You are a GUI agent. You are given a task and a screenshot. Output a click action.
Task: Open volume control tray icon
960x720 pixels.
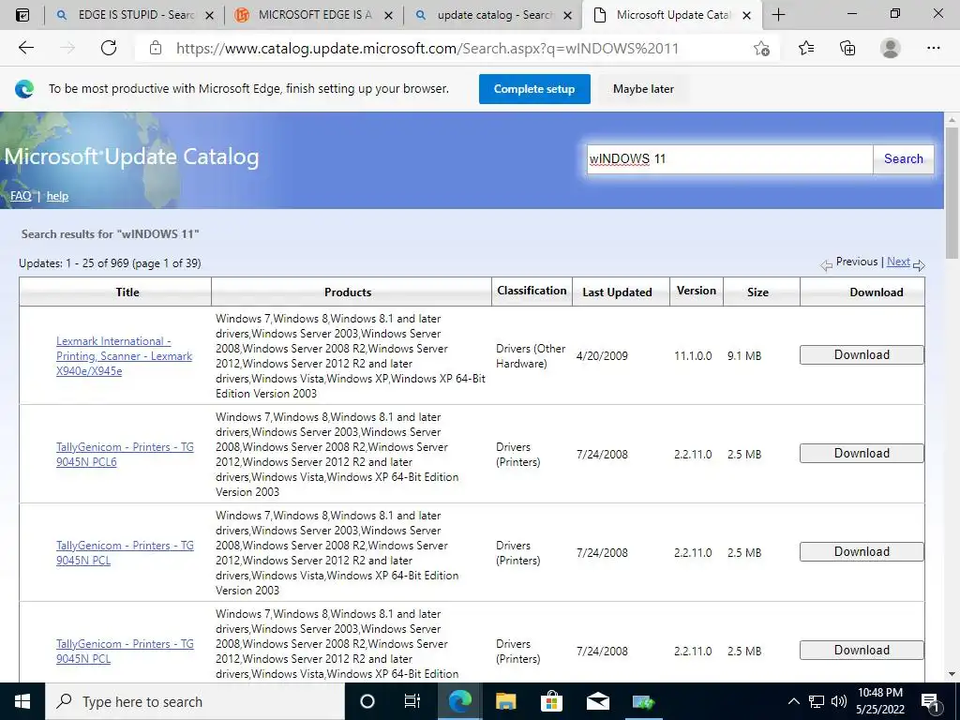839,701
